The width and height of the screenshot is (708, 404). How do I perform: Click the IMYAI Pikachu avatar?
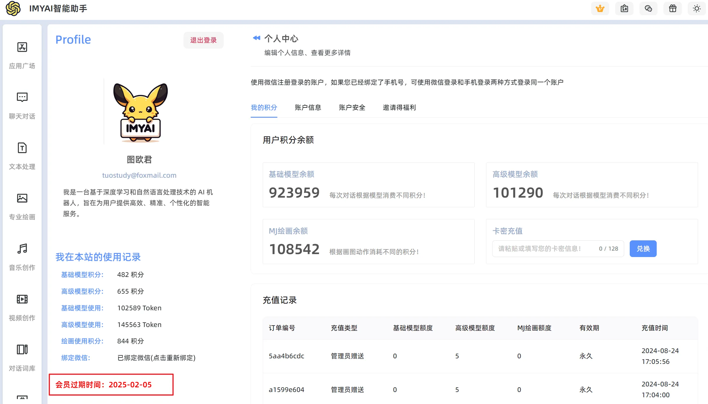point(140,112)
